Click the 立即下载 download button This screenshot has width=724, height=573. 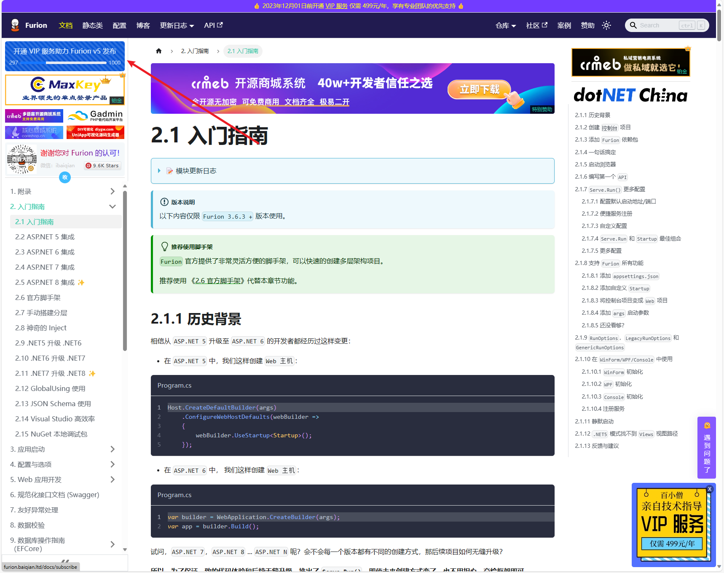pos(480,89)
